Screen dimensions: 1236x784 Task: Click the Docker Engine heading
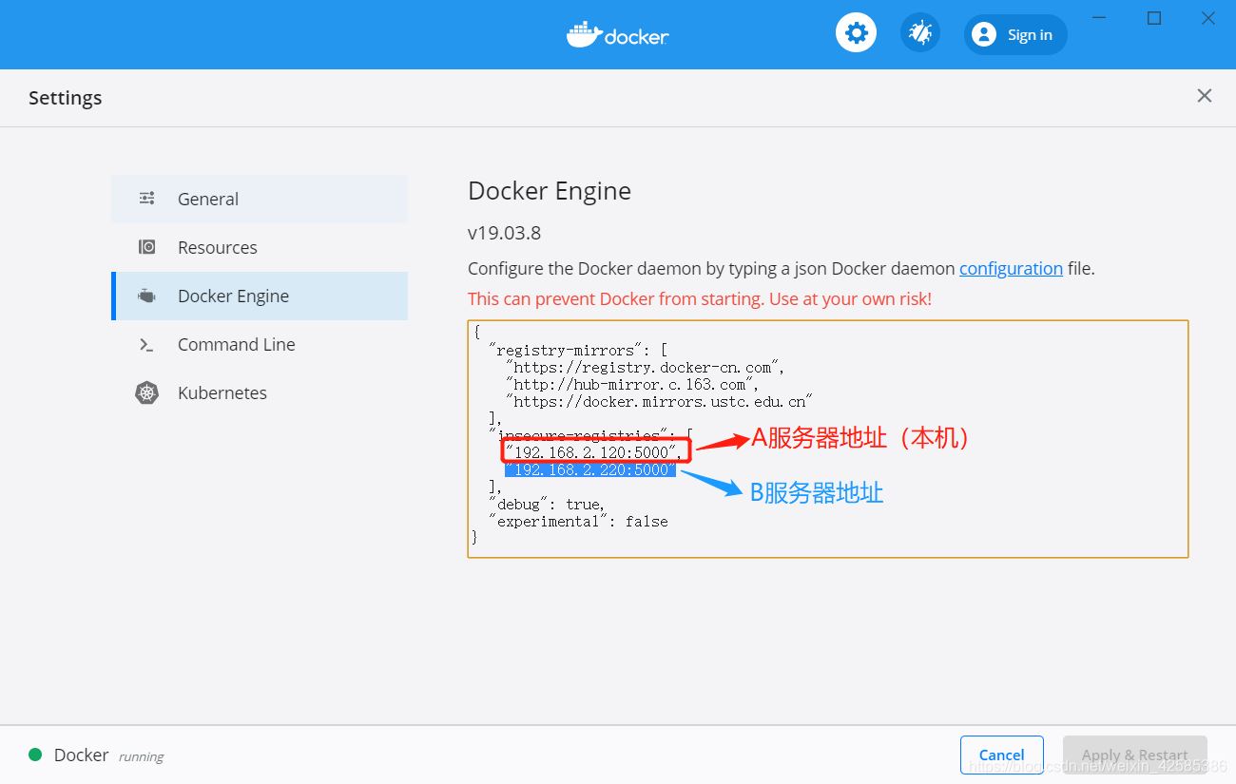pyautogui.click(x=550, y=191)
